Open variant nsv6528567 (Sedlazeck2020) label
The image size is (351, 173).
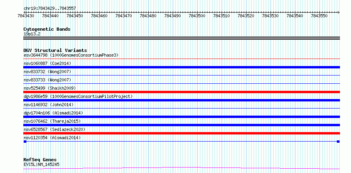(x=54, y=129)
